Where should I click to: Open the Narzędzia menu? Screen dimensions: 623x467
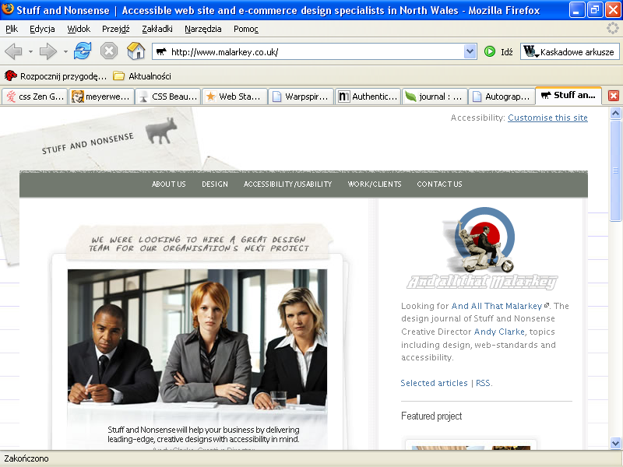click(203, 29)
